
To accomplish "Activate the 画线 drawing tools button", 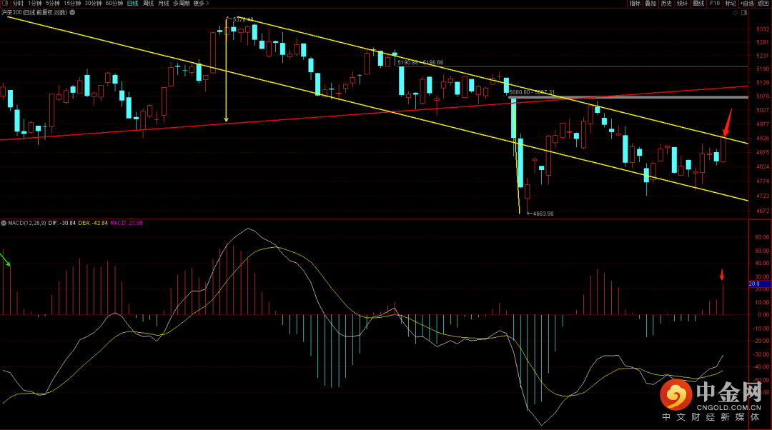I will (x=698, y=3).
